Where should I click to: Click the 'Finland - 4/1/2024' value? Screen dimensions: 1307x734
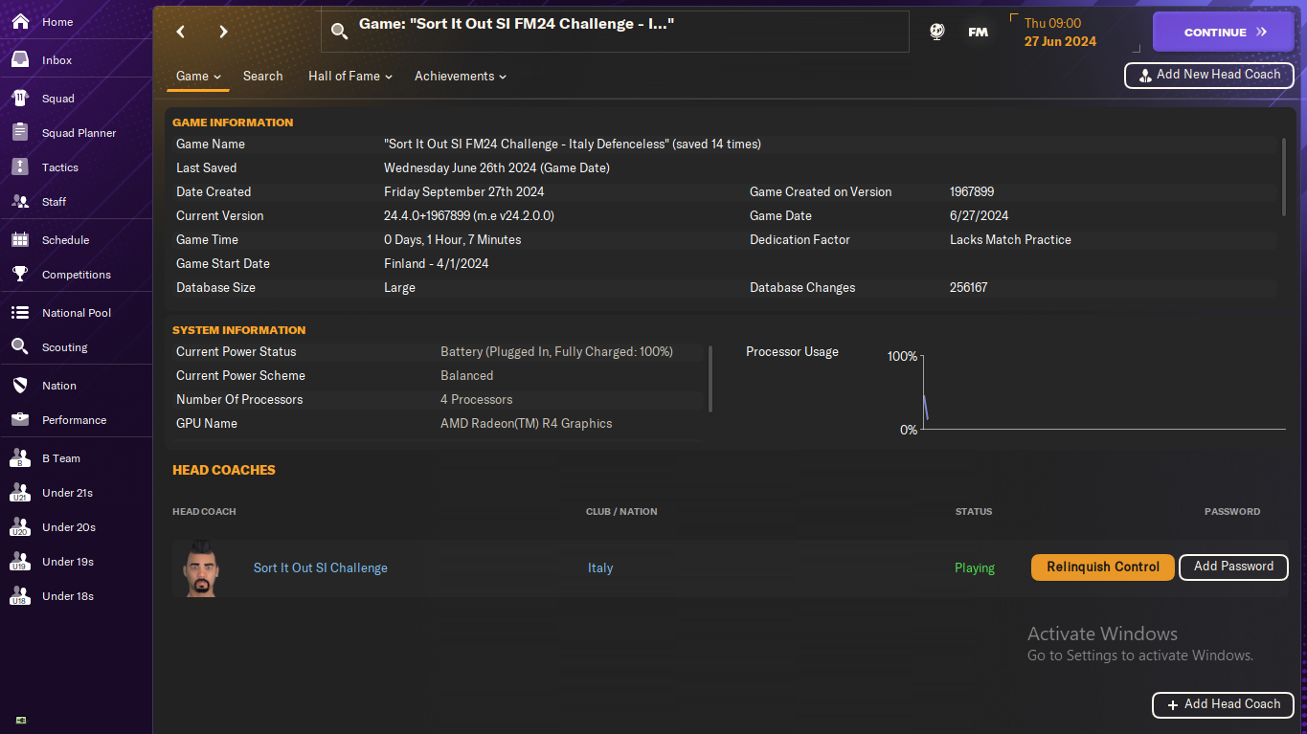pos(437,264)
